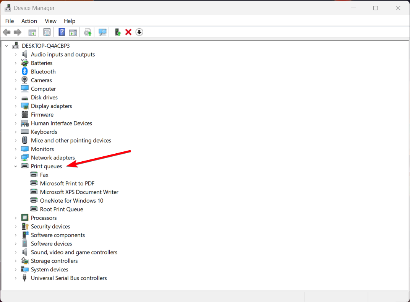410x302 pixels.
Task: Click the DESKTOP-Q4ACBP3 computer icon
Action: 15,45
